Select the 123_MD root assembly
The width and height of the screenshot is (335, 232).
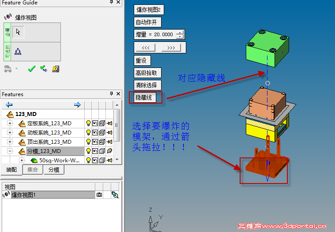tap(26, 114)
